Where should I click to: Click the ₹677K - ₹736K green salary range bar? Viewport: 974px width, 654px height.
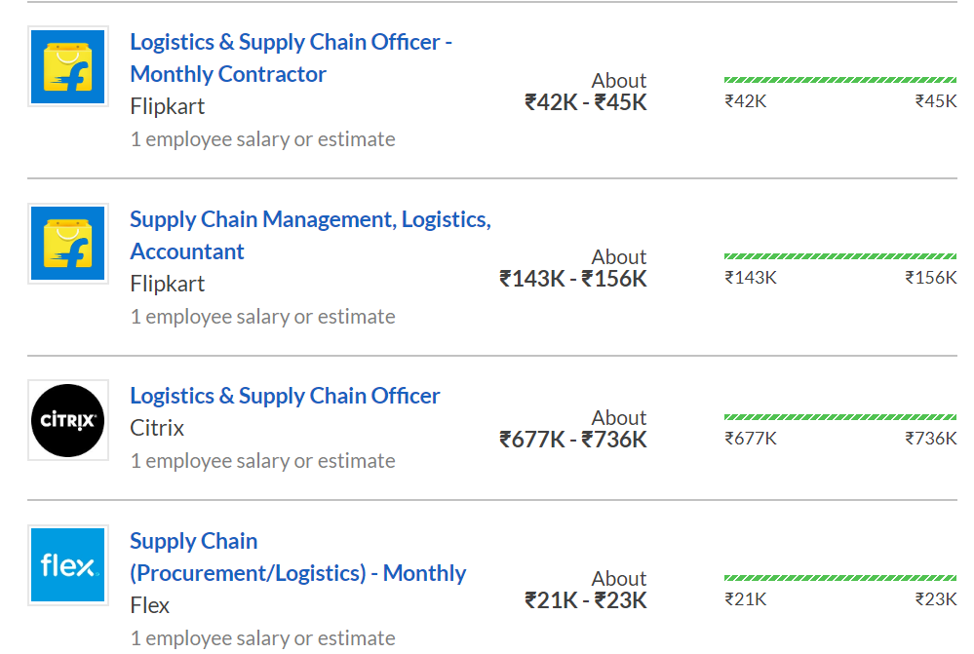click(x=840, y=417)
